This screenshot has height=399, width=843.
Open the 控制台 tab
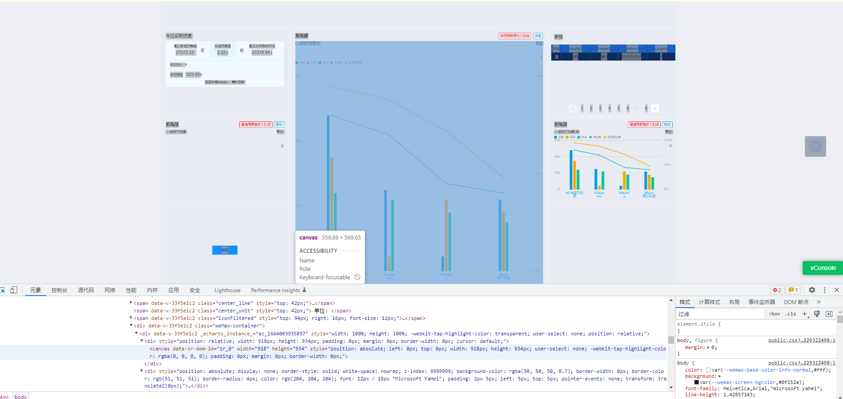(x=59, y=290)
